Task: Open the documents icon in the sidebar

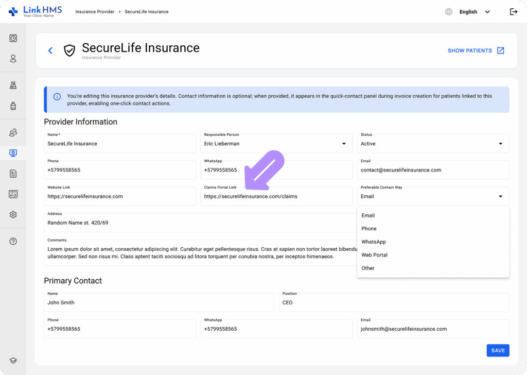Action: pos(13,174)
